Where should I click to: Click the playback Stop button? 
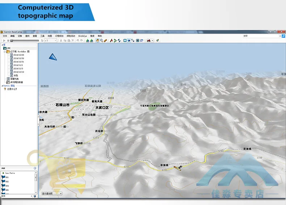tap(8, 41)
